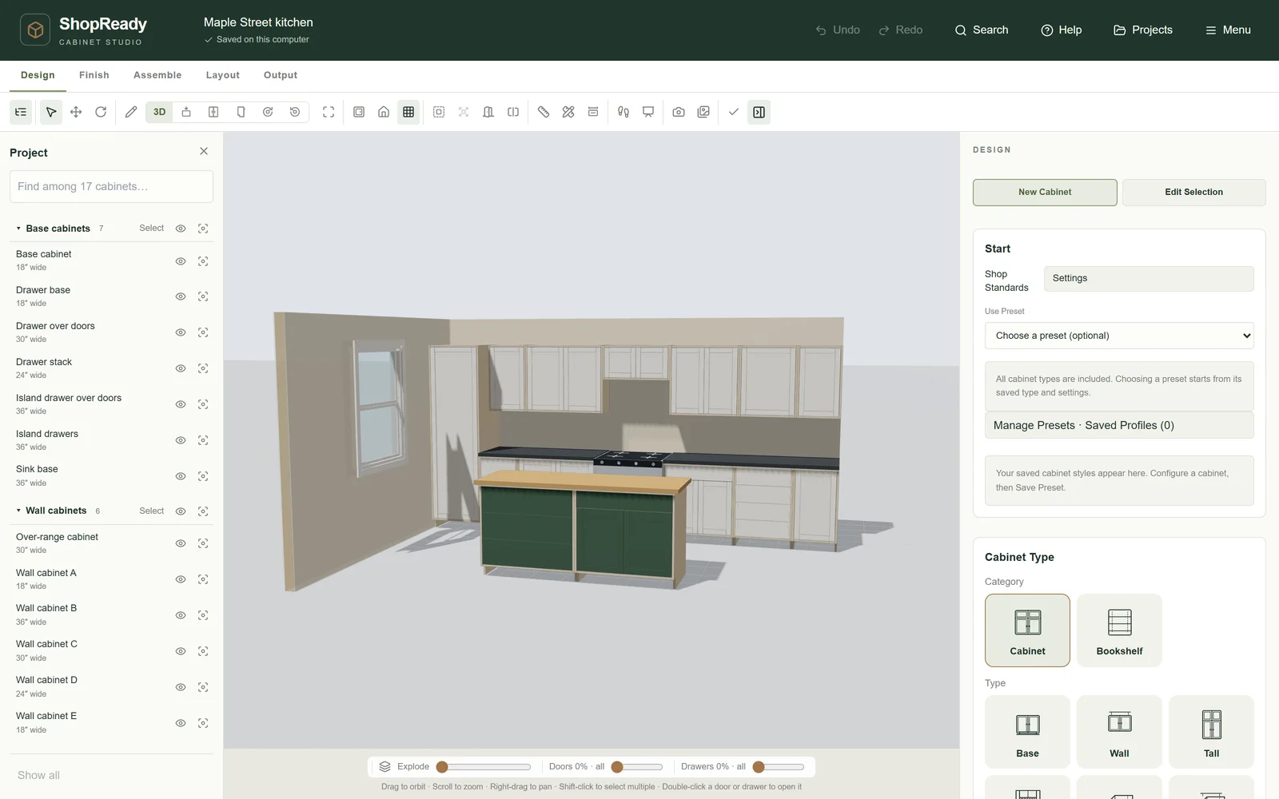The height and width of the screenshot is (799, 1279).
Task: Click the presentation screen icon
Action: click(x=648, y=112)
